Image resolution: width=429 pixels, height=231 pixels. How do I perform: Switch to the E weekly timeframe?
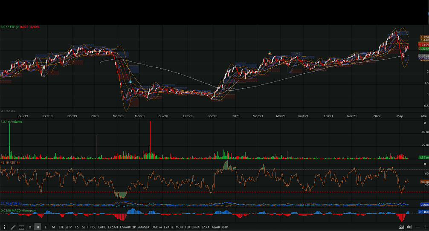(46, 227)
